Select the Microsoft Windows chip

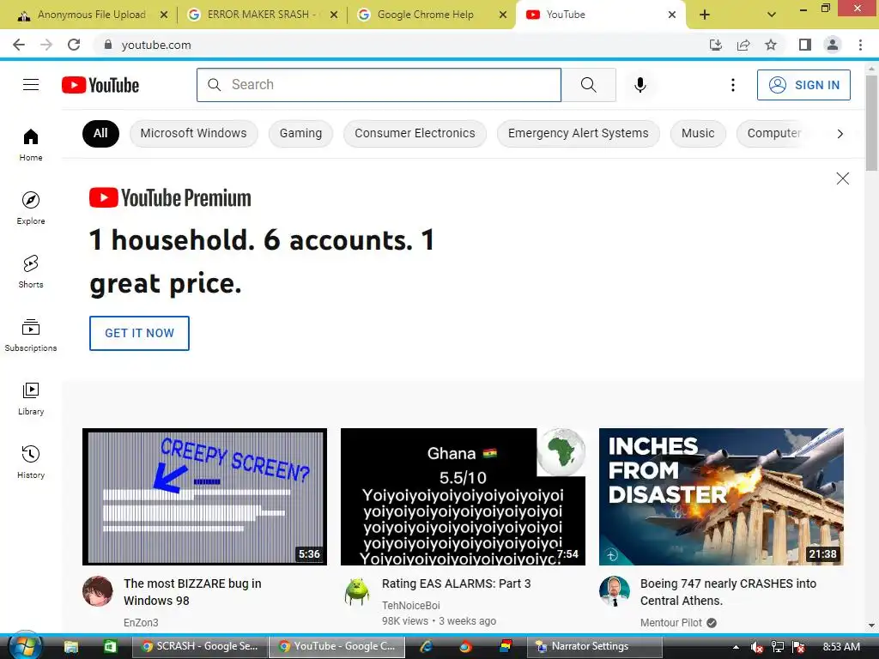click(193, 133)
